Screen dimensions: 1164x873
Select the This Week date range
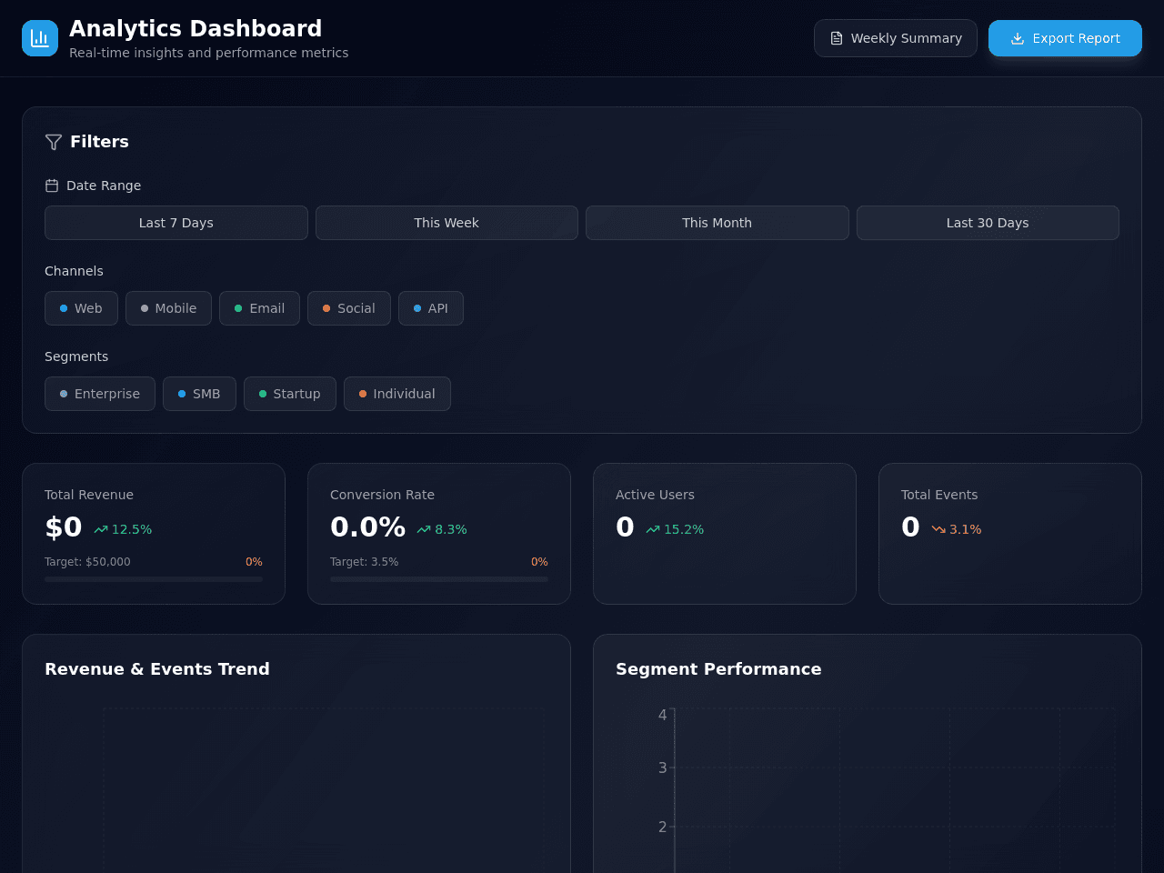click(447, 223)
